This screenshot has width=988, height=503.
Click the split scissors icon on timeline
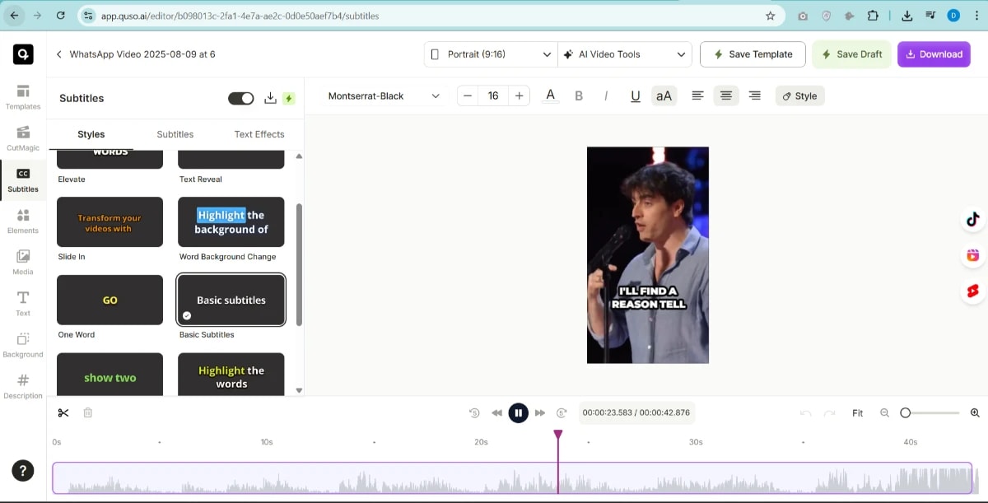pos(63,412)
